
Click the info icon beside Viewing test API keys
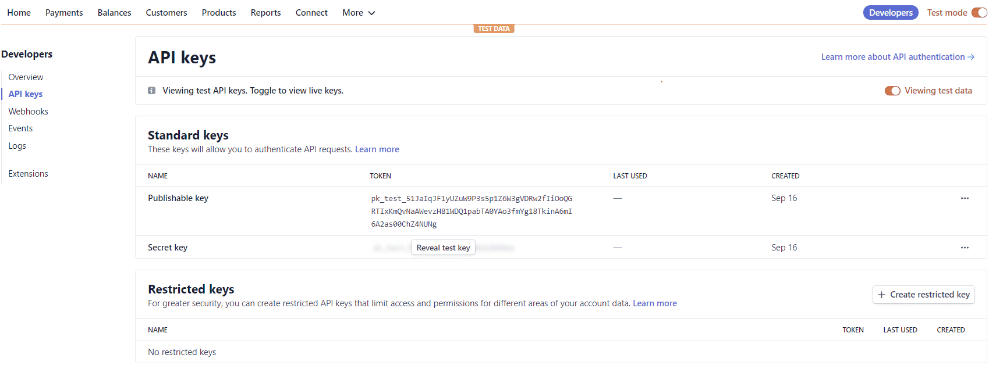point(152,91)
